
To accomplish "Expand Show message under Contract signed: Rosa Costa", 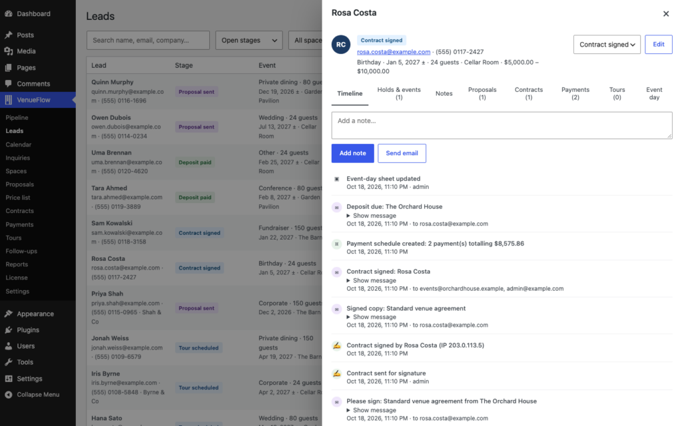I will tap(372, 280).
